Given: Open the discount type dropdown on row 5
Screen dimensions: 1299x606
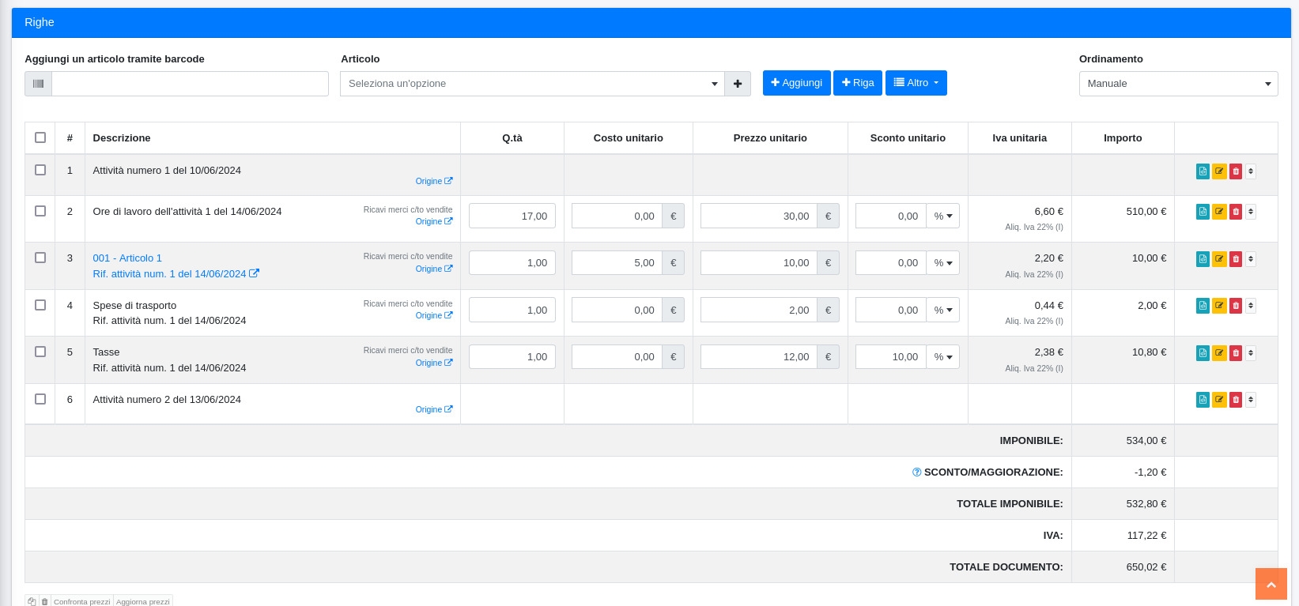Looking at the screenshot, I should click(942, 357).
